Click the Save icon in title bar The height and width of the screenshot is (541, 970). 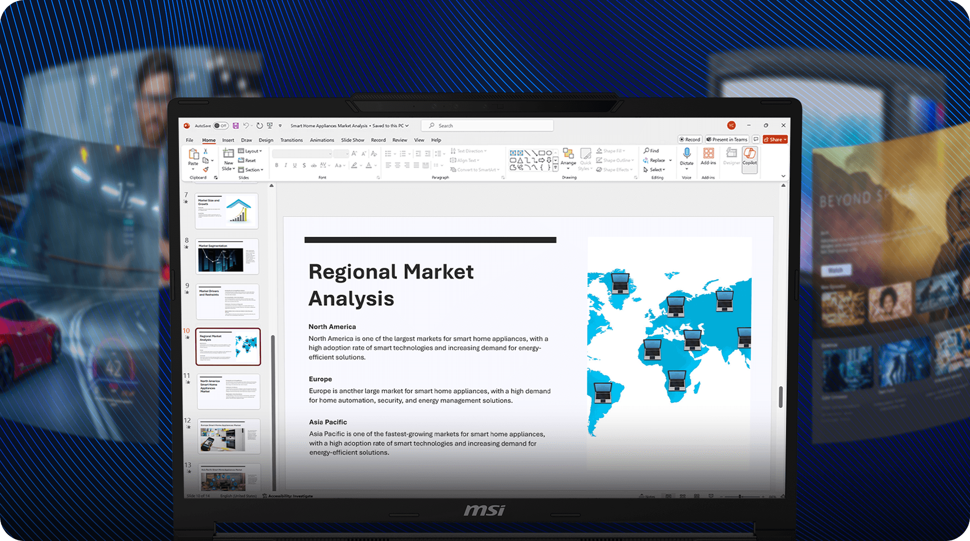[236, 126]
